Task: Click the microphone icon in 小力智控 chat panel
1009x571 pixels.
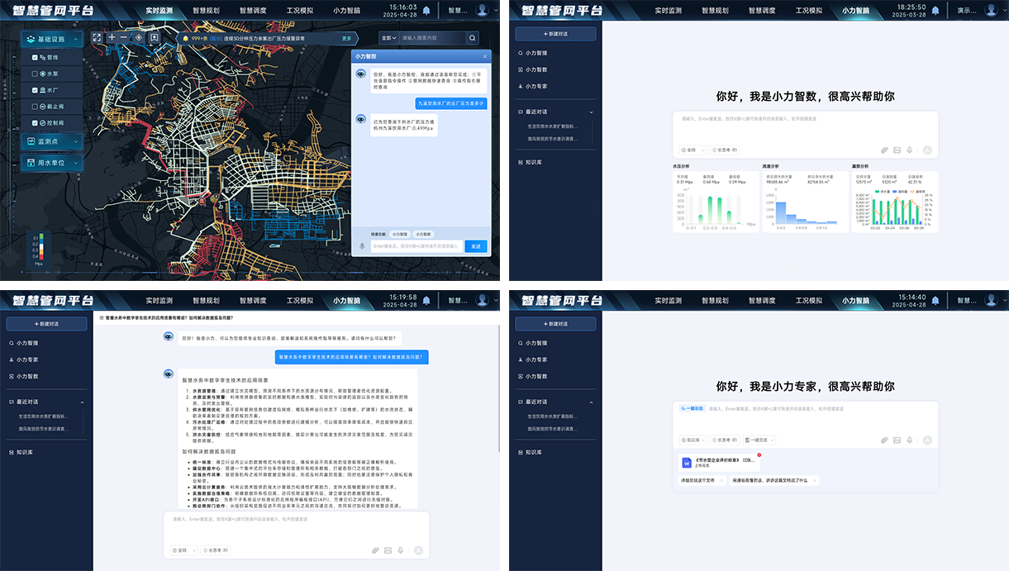Action: click(361, 246)
